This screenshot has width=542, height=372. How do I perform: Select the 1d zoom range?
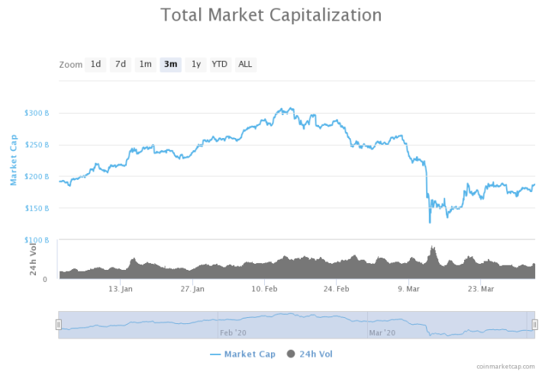tap(95, 65)
